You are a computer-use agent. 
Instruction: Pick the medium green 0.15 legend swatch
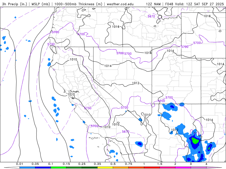[x=74, y=167]
